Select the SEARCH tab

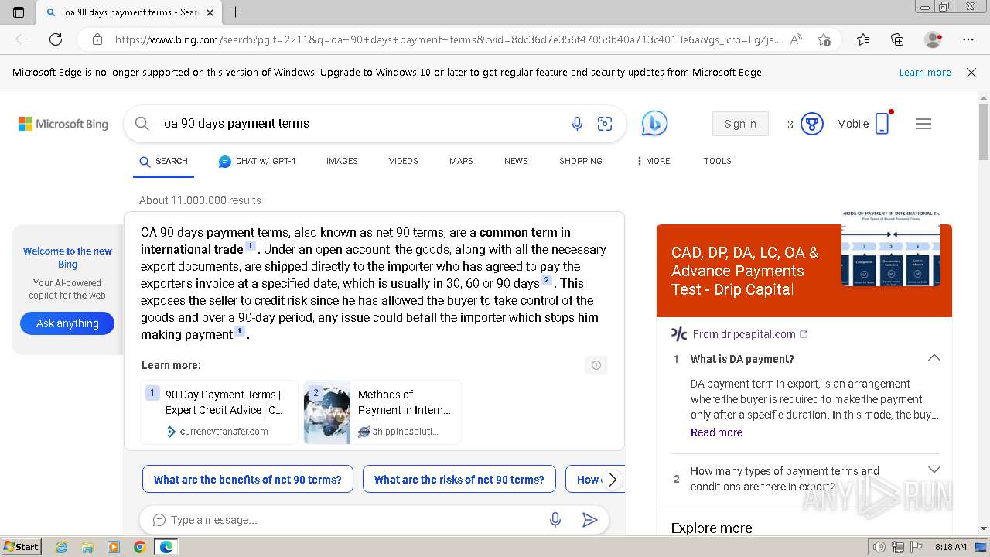click(x=163, y=161)
